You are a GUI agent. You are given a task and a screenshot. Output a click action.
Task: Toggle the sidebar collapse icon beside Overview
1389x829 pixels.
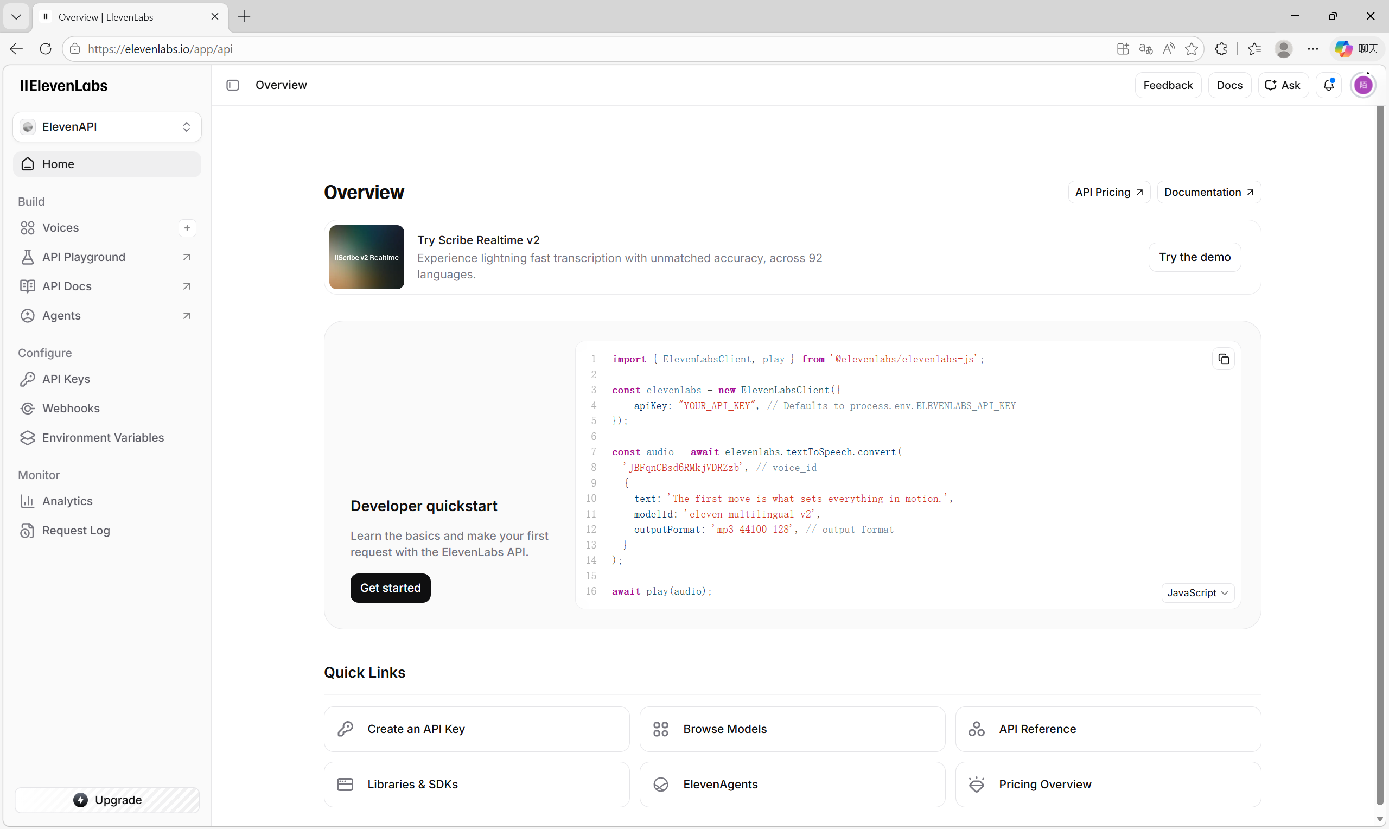pyautogui.click(x=232, y=85)
